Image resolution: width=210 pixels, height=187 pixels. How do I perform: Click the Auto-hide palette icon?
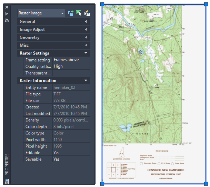click(x=7, y=14)
